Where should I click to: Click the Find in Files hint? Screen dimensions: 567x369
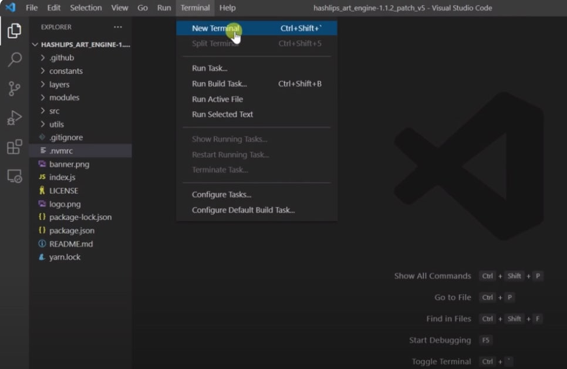point(448,319)
